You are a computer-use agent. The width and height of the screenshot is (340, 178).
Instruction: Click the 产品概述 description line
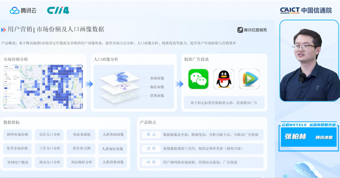coord(119,43)
